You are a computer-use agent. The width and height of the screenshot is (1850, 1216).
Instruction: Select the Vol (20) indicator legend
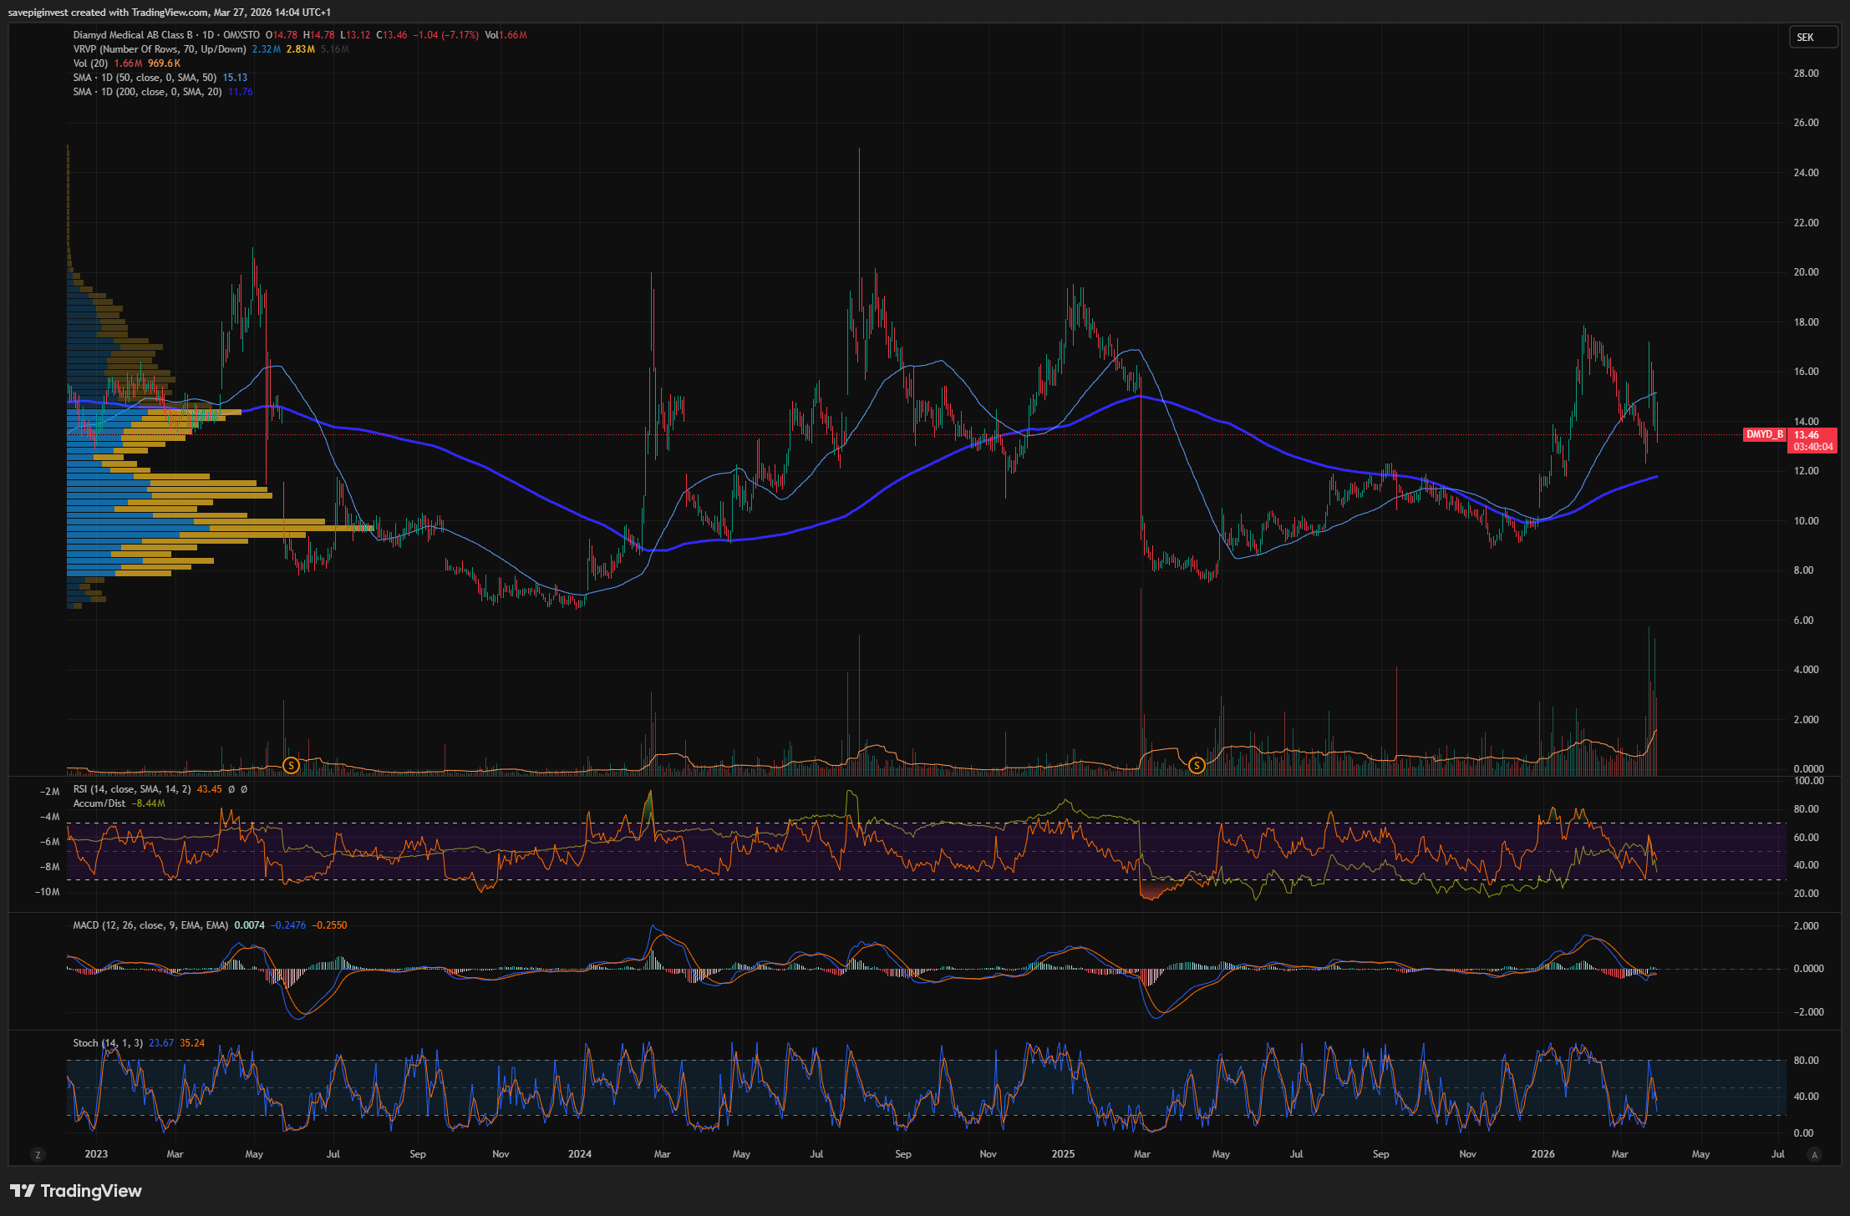click(x=90, y=63)
